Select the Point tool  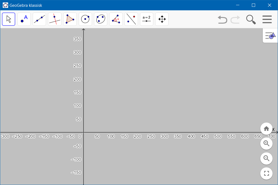point(24,19)
